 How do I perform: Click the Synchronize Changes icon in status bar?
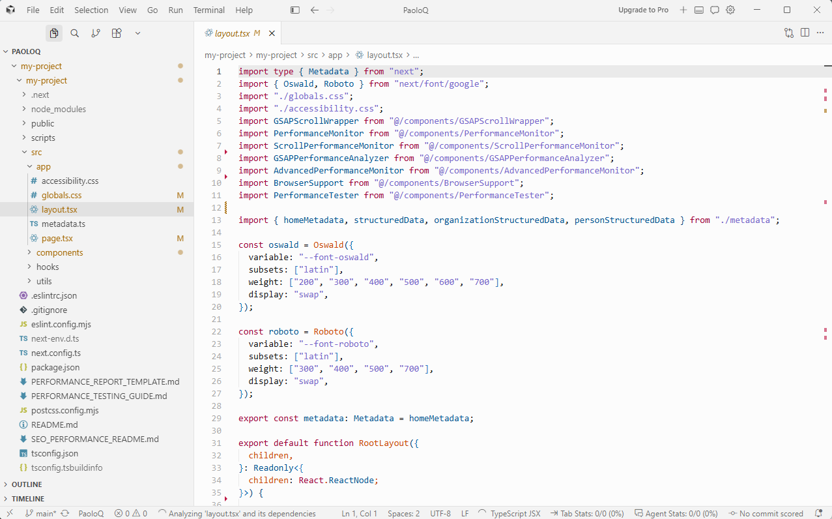point(65,513)
